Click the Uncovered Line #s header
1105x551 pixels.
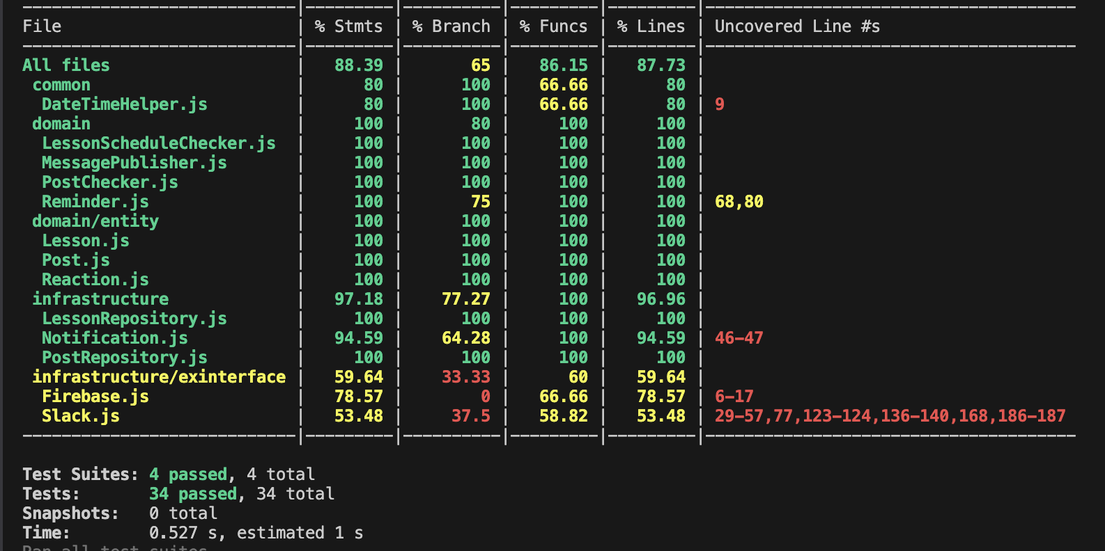(x=797, y=26)
